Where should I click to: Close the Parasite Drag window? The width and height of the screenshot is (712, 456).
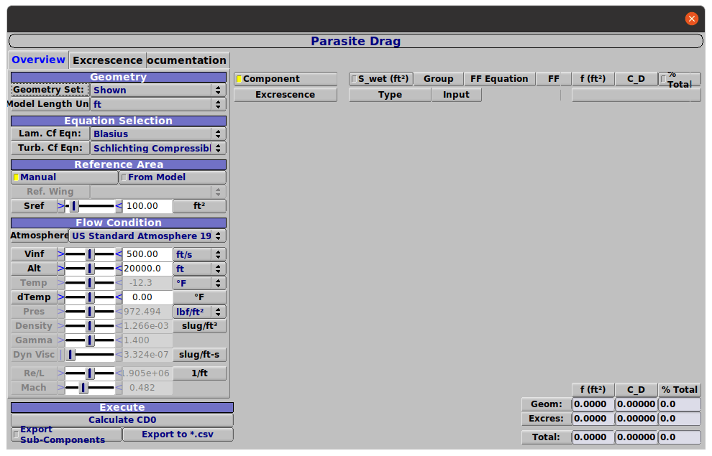pos(691,19)
